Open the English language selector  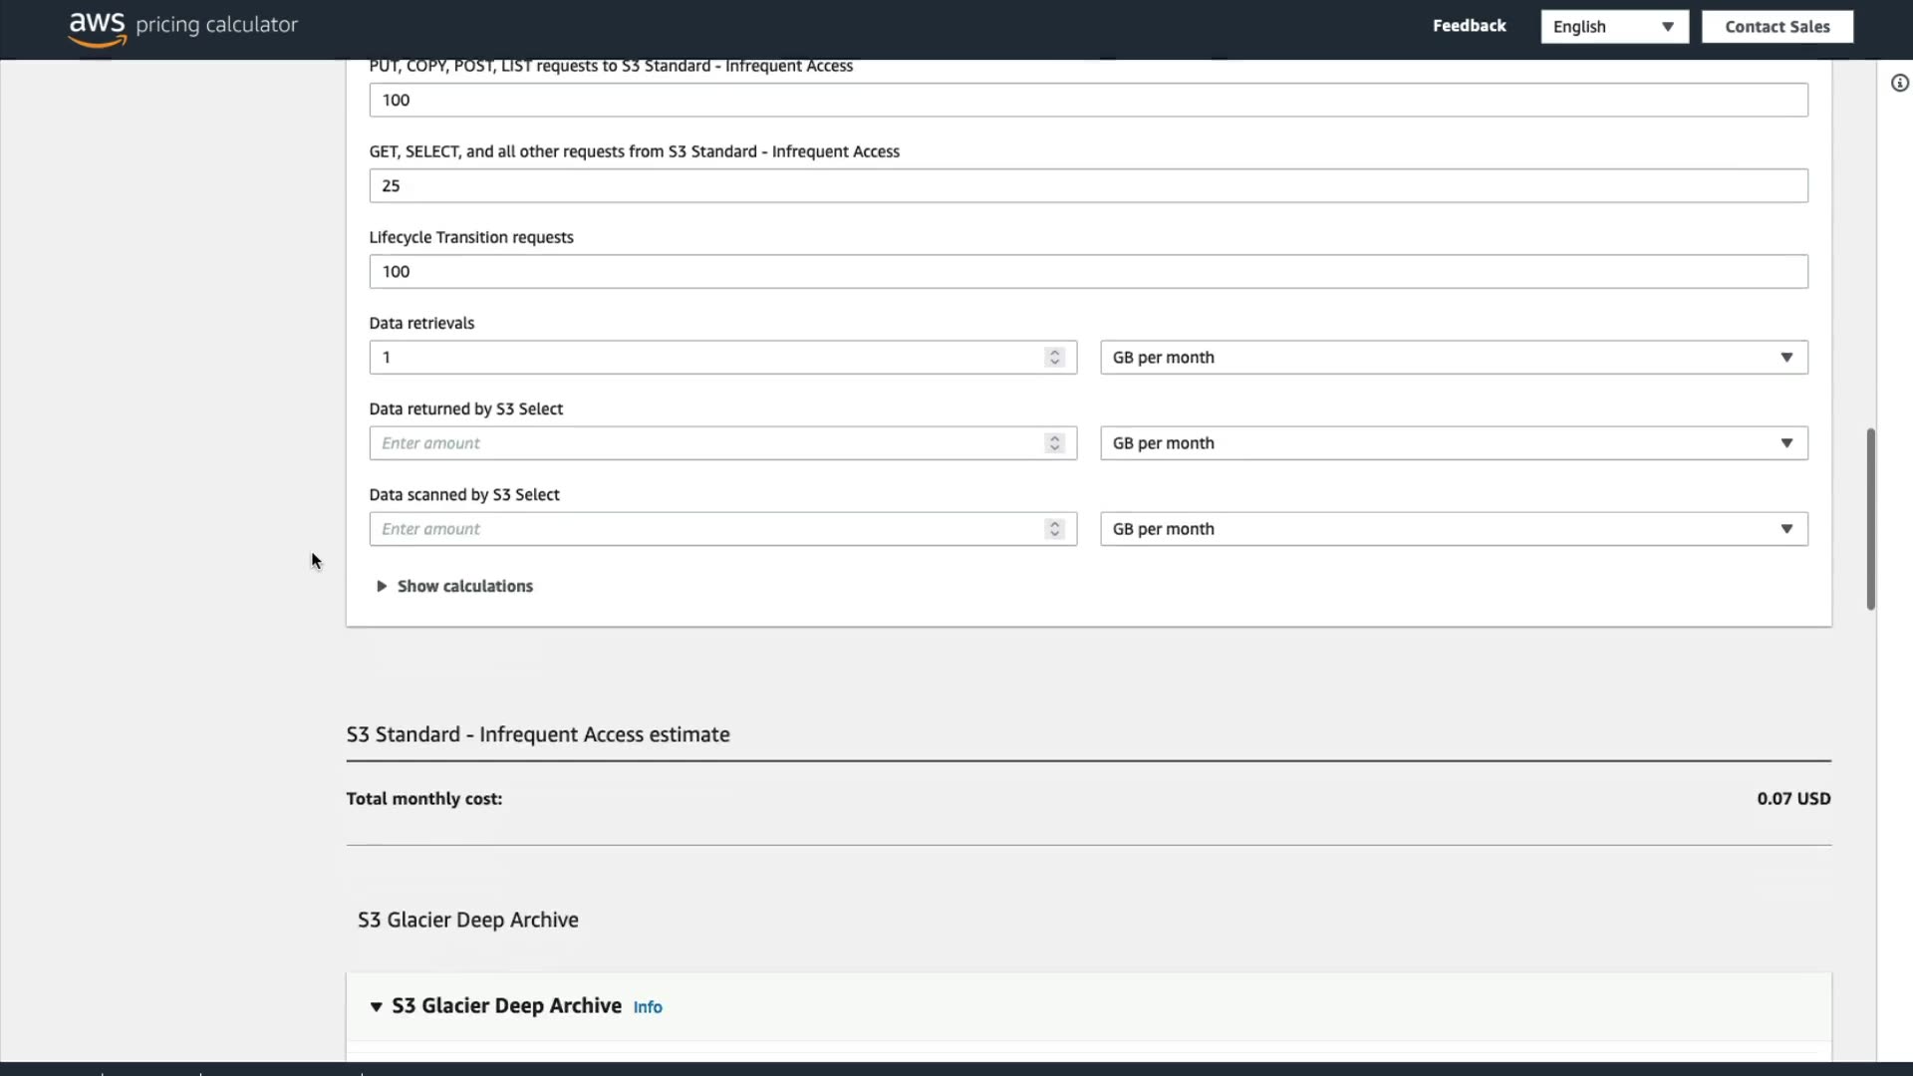coord(1613,27)
